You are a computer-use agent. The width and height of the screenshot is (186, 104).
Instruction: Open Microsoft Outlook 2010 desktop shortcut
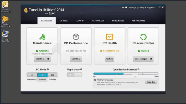tap(5, 7)
